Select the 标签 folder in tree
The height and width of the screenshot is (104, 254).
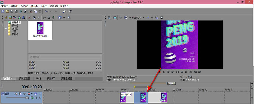click(13, 31)
